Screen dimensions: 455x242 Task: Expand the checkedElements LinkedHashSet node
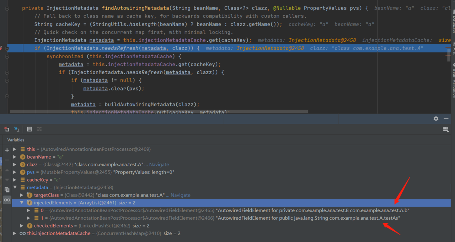[22, 226]
